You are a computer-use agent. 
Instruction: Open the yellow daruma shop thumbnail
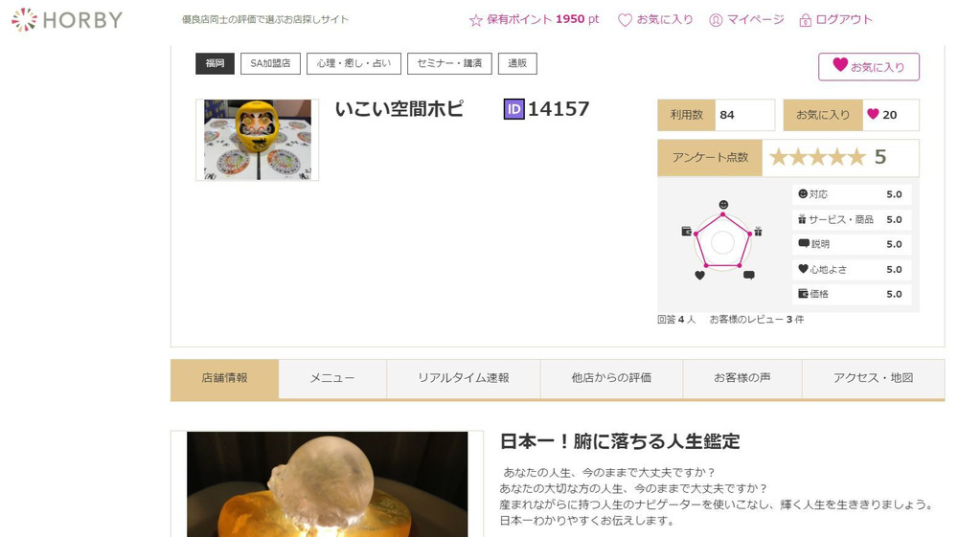(x=257, y=140)
